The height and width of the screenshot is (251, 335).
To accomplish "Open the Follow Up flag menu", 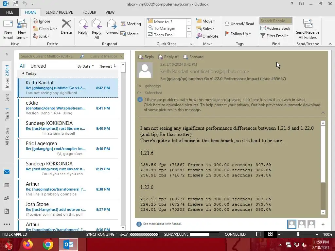I will pos(238,34).
